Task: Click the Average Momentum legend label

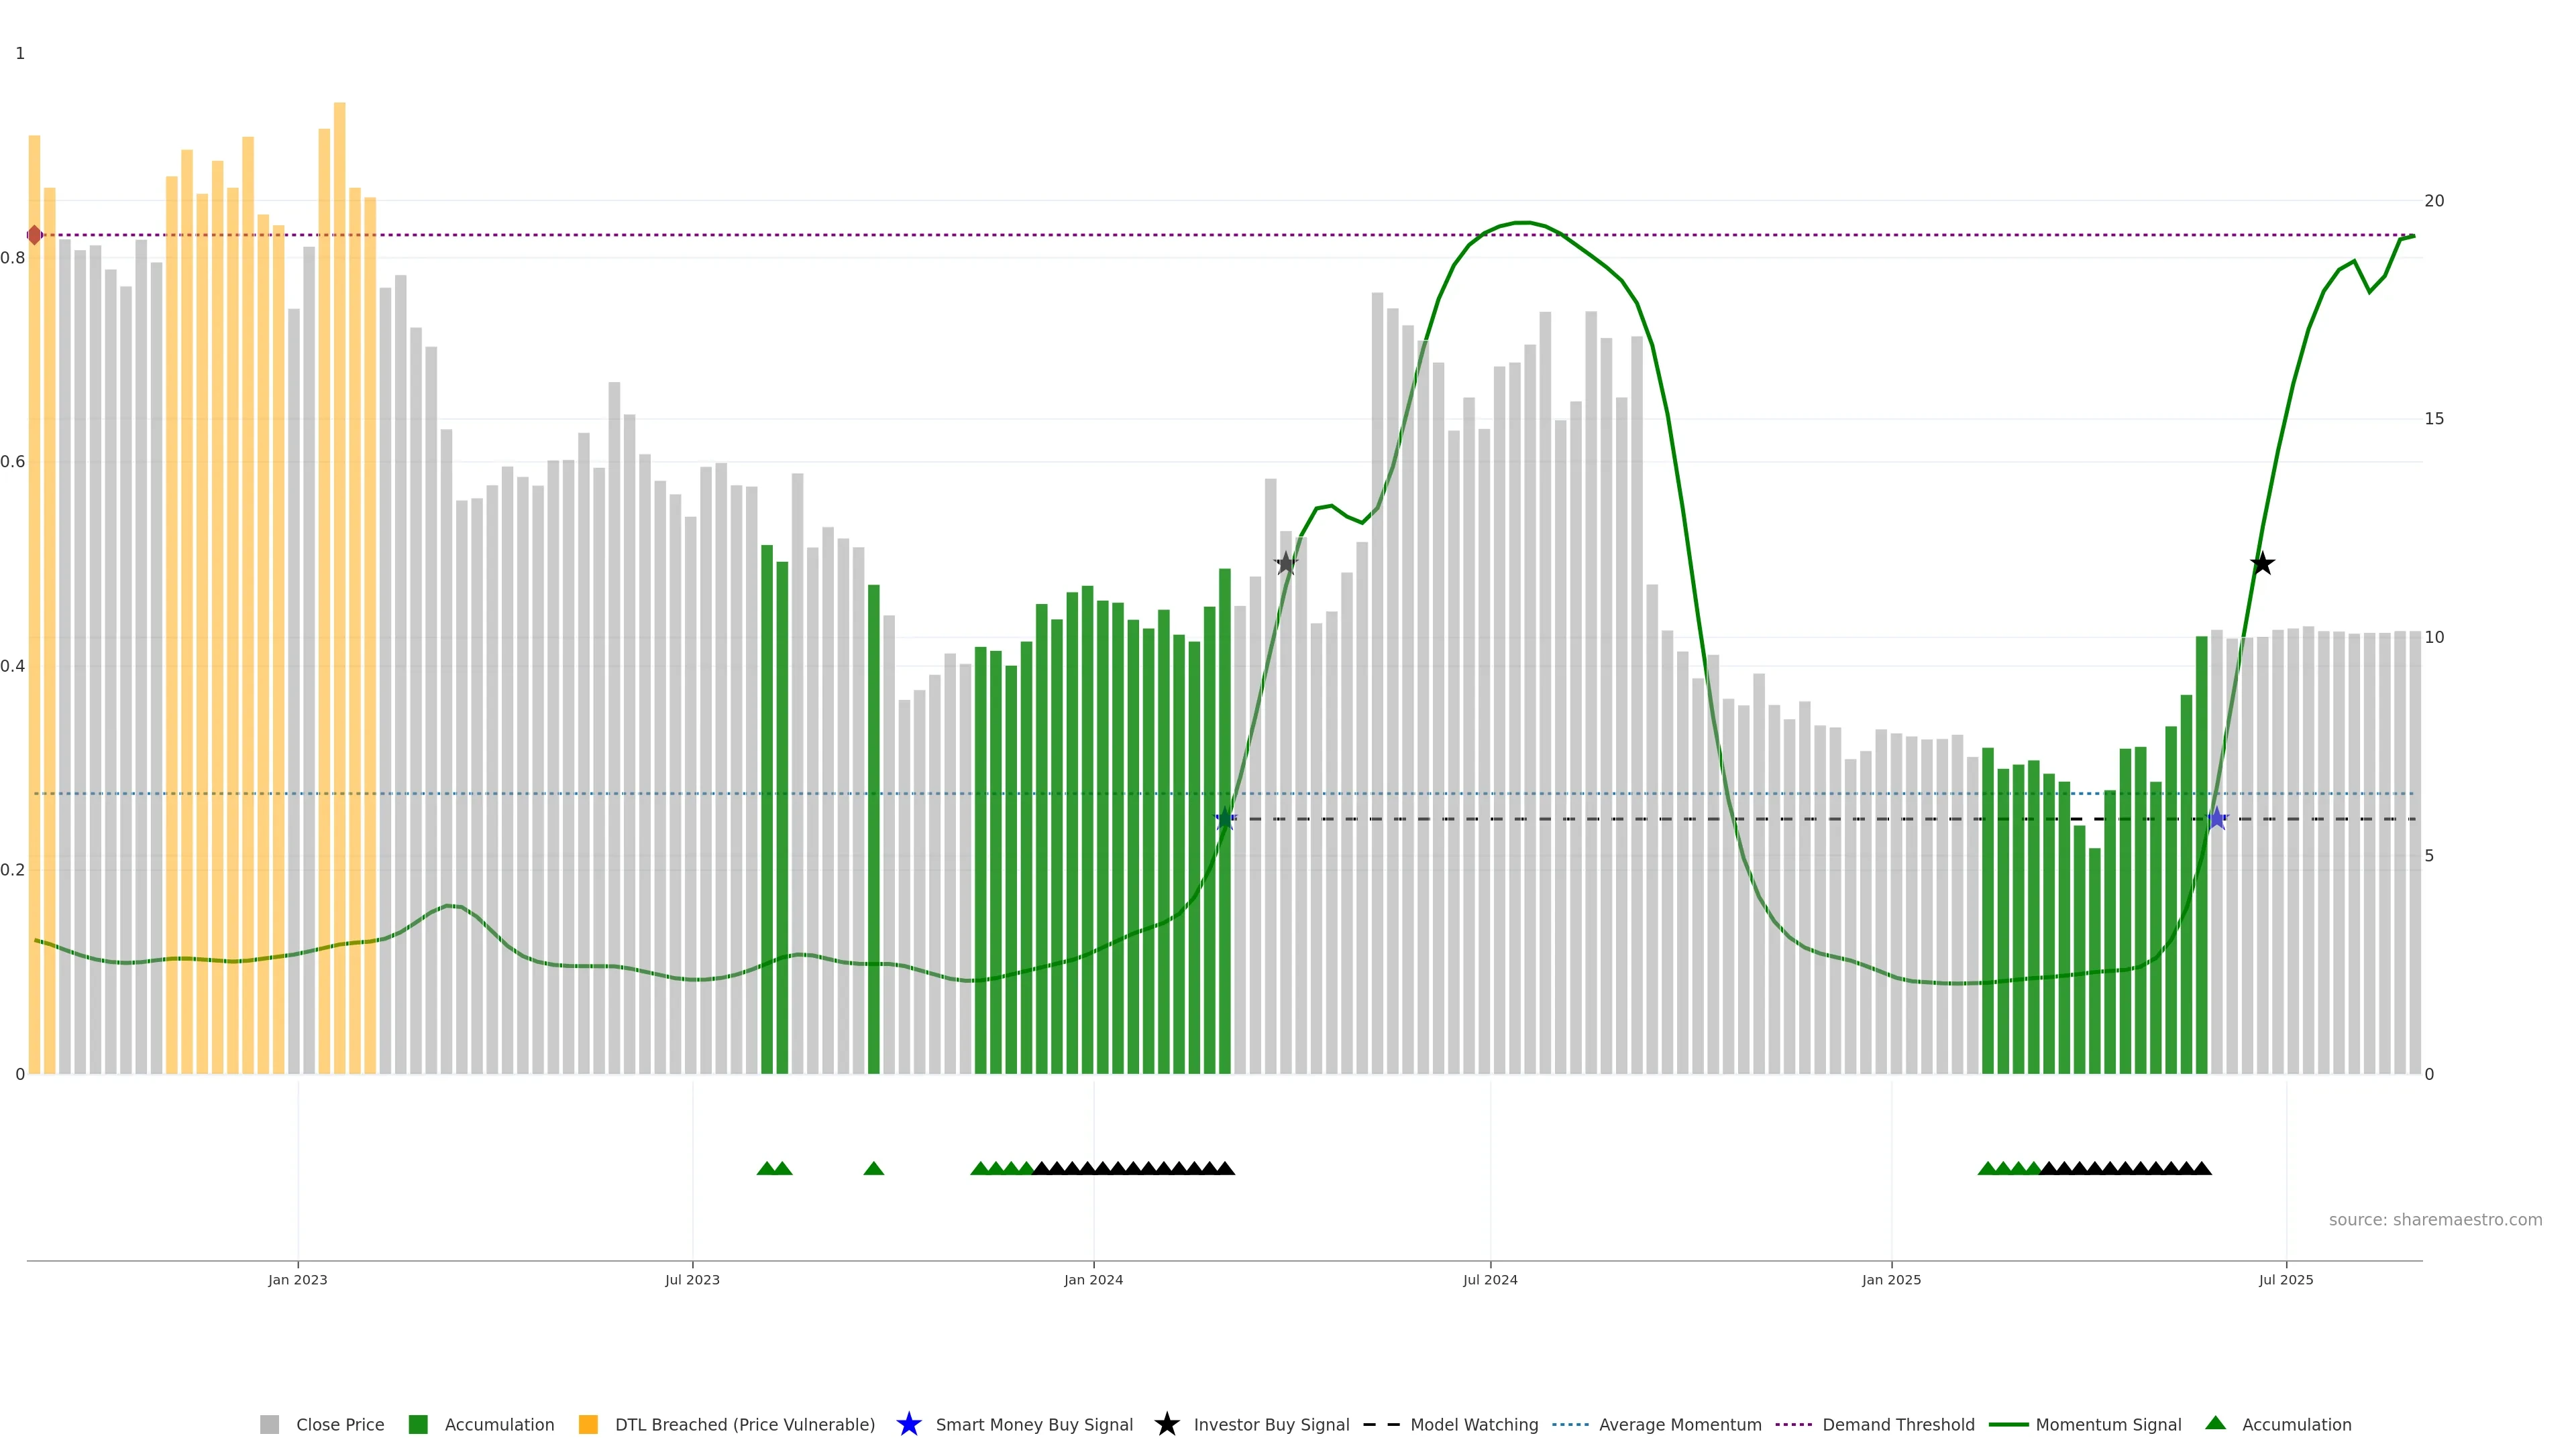Action: (1680, 1424)
